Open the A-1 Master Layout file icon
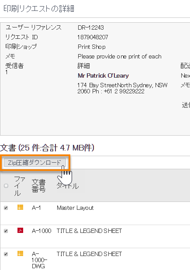190x270 pixels. 21,207
